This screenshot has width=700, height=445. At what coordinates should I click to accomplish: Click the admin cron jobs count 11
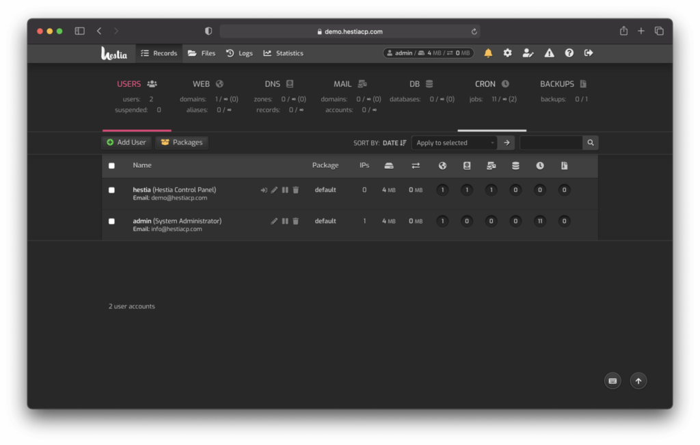pos(540,221)
